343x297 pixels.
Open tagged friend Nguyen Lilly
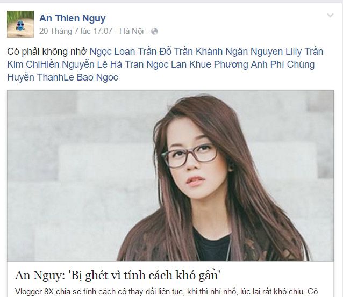(x=276, y=52)
